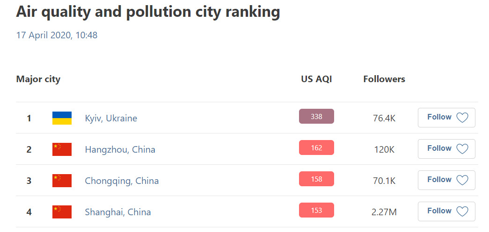This screenshot has width=489, height=232.
Task: Click the Followers column header
Action: pos(384,79)
